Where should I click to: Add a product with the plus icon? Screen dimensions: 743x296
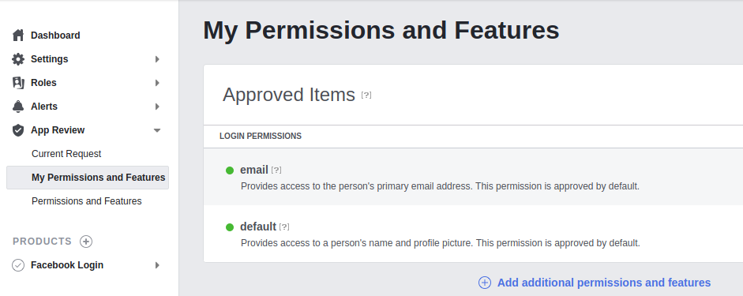click(86, 242)
